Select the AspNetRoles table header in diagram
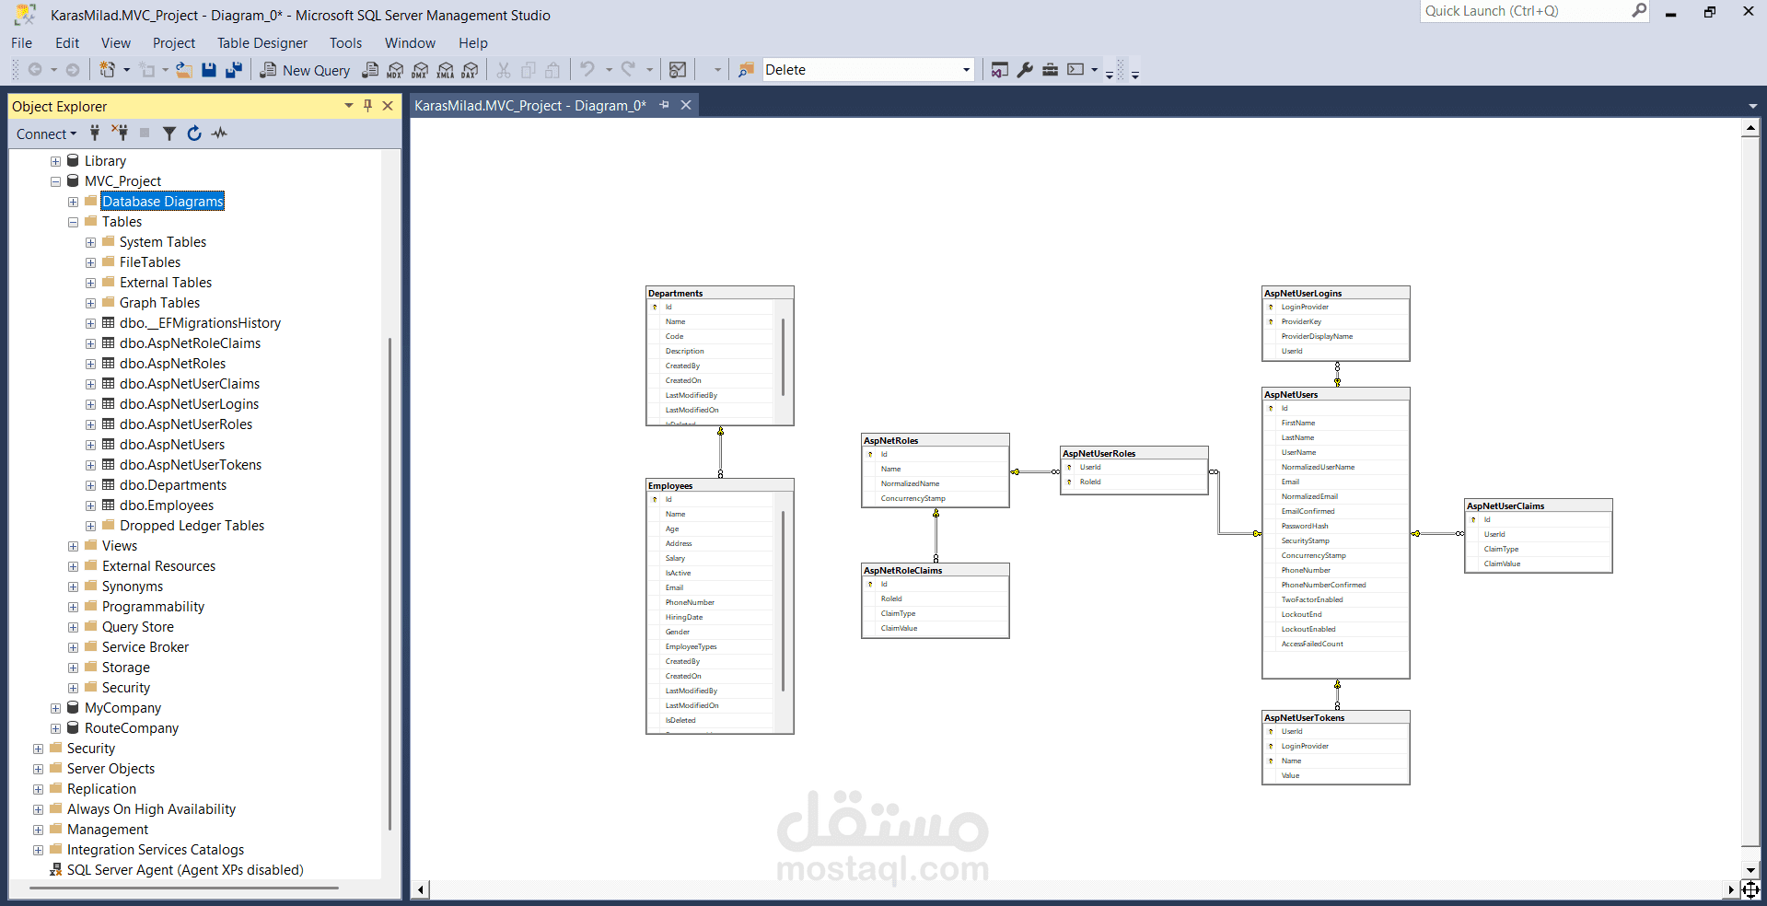Viewport: 1767px width, 906px height. tap(936, 440)
